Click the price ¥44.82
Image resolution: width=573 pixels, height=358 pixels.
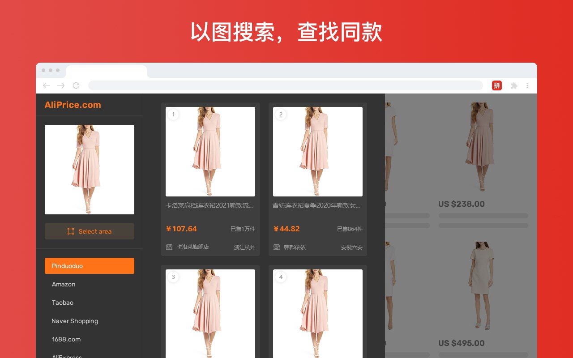click(286, 229)
